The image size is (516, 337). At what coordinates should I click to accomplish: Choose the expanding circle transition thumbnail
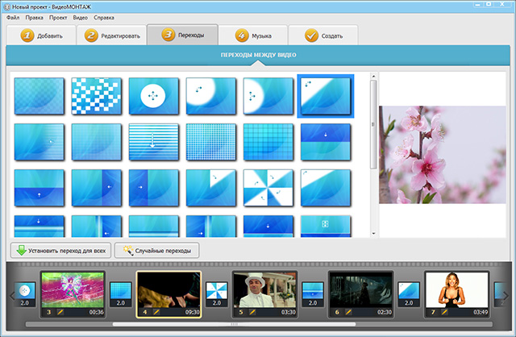[153, 97]
